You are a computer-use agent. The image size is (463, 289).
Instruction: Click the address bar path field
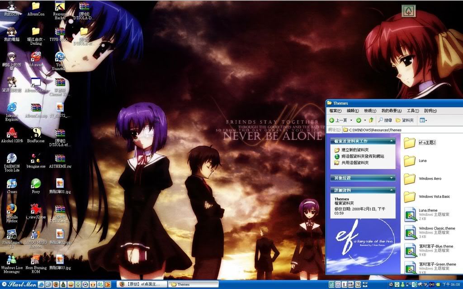tap(403, 130)
